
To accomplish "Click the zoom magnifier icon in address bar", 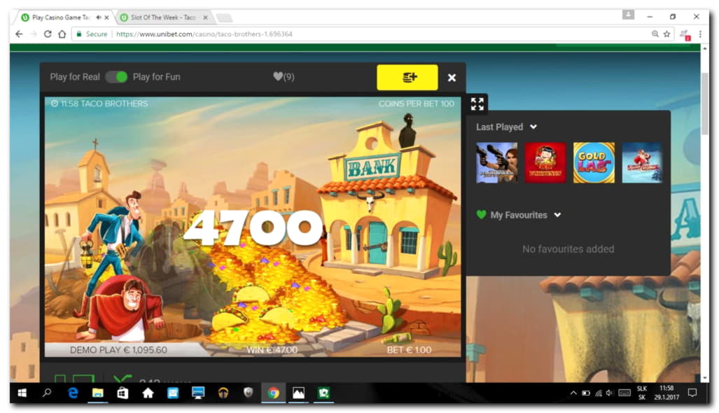I will point(655,34).
